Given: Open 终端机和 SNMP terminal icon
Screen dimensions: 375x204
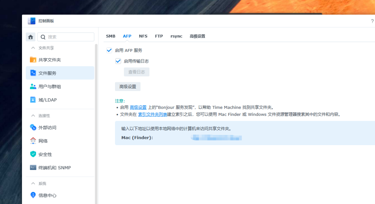Looking at the screenshot, I should tap(33, 167).
